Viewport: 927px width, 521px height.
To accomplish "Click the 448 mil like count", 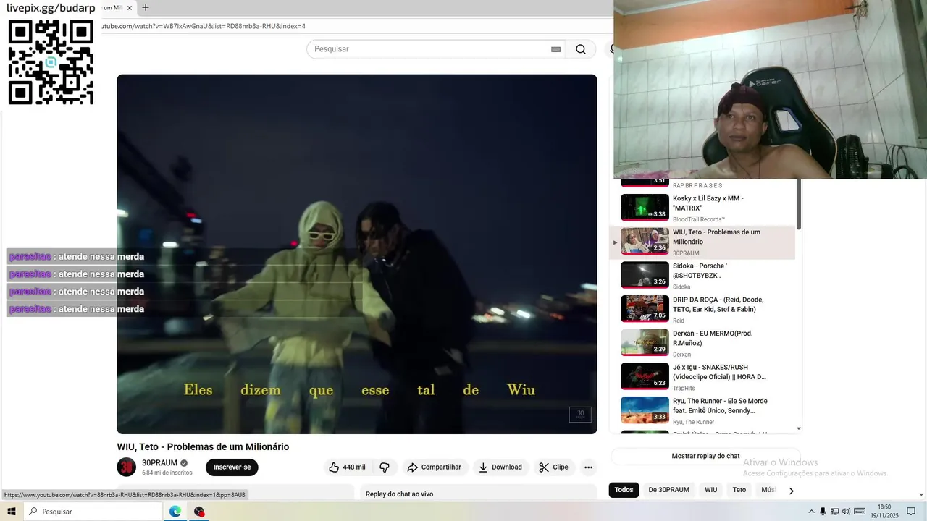I will pyautogui.click(x=354, y=467).
